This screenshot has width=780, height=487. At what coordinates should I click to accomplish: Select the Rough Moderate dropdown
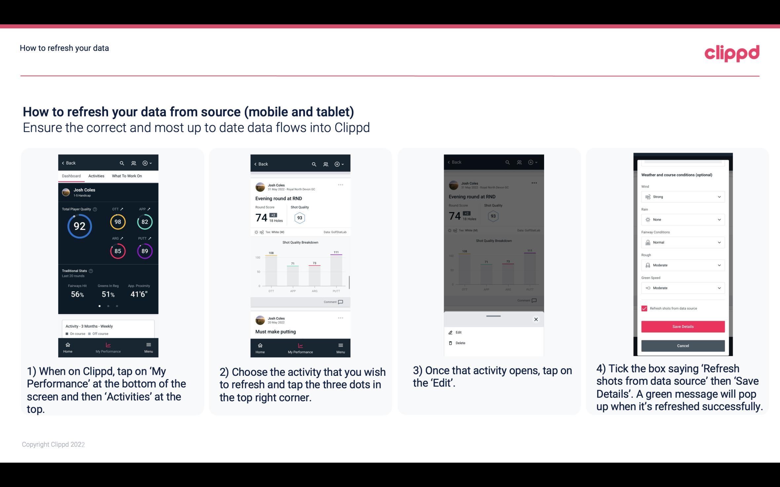pos(682,265)
